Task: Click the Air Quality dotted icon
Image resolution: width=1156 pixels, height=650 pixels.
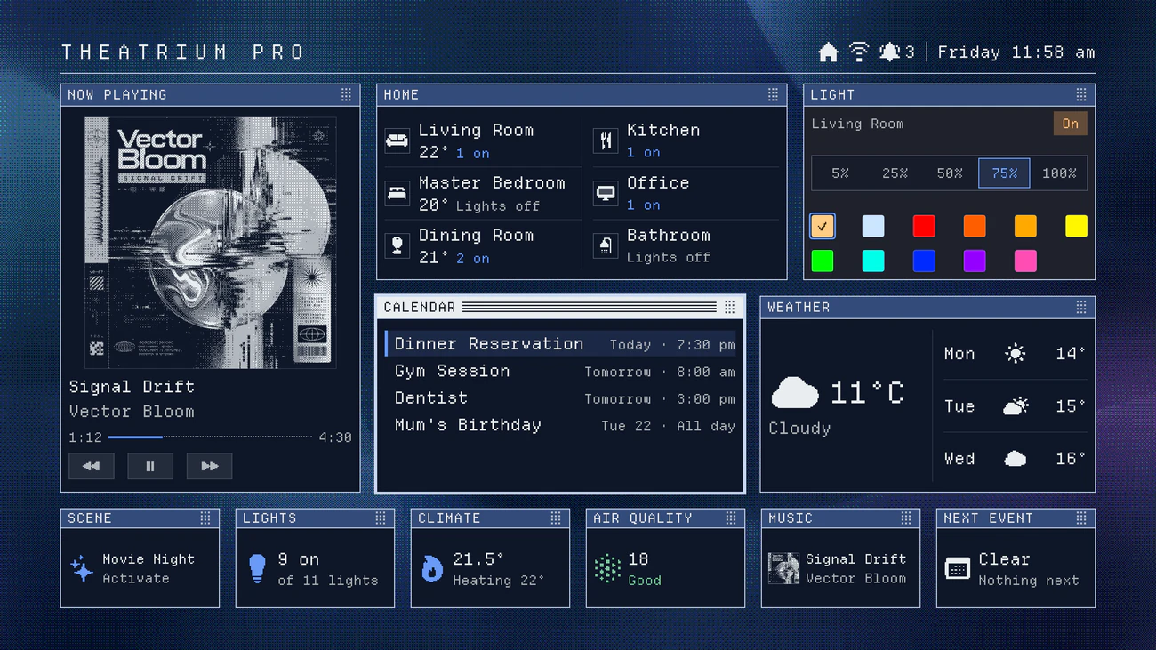Action: tap(607, 568)
